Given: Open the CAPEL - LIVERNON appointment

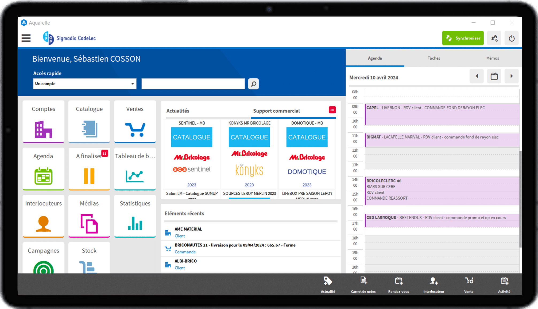Looking at the screenshot, I should [442, 115].
